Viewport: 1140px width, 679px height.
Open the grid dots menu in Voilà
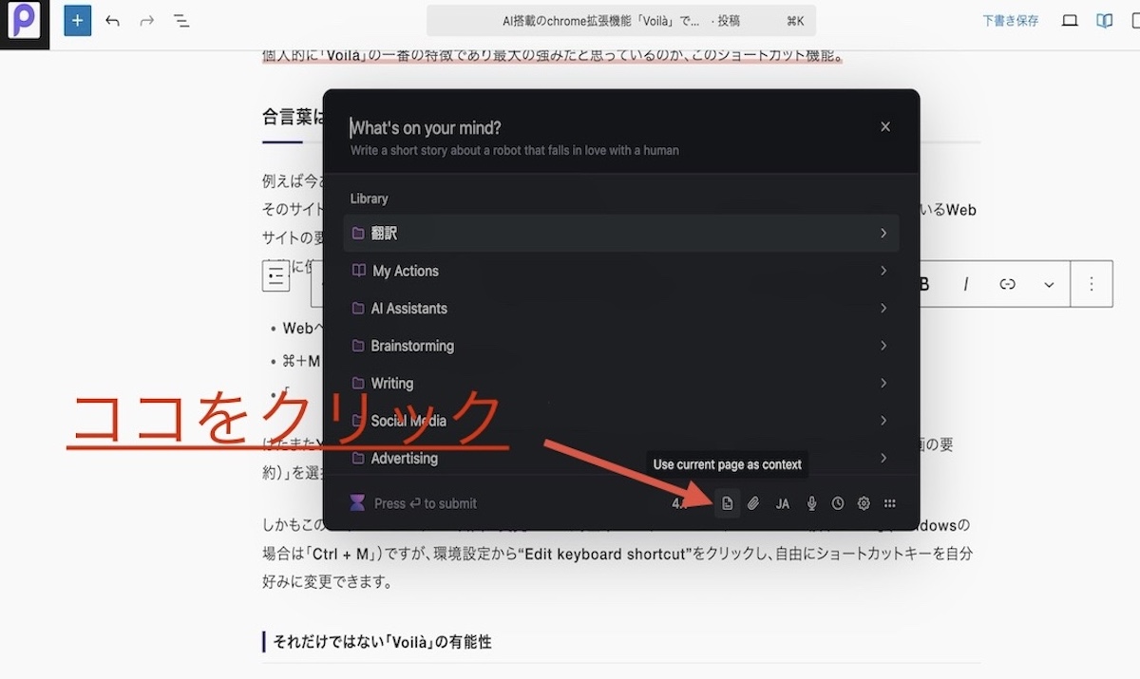tap(890, 503)
